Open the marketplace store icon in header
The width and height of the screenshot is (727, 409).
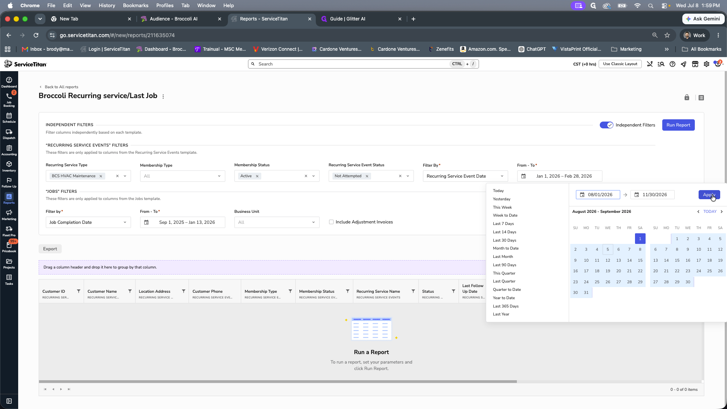[x=695, y=64]
